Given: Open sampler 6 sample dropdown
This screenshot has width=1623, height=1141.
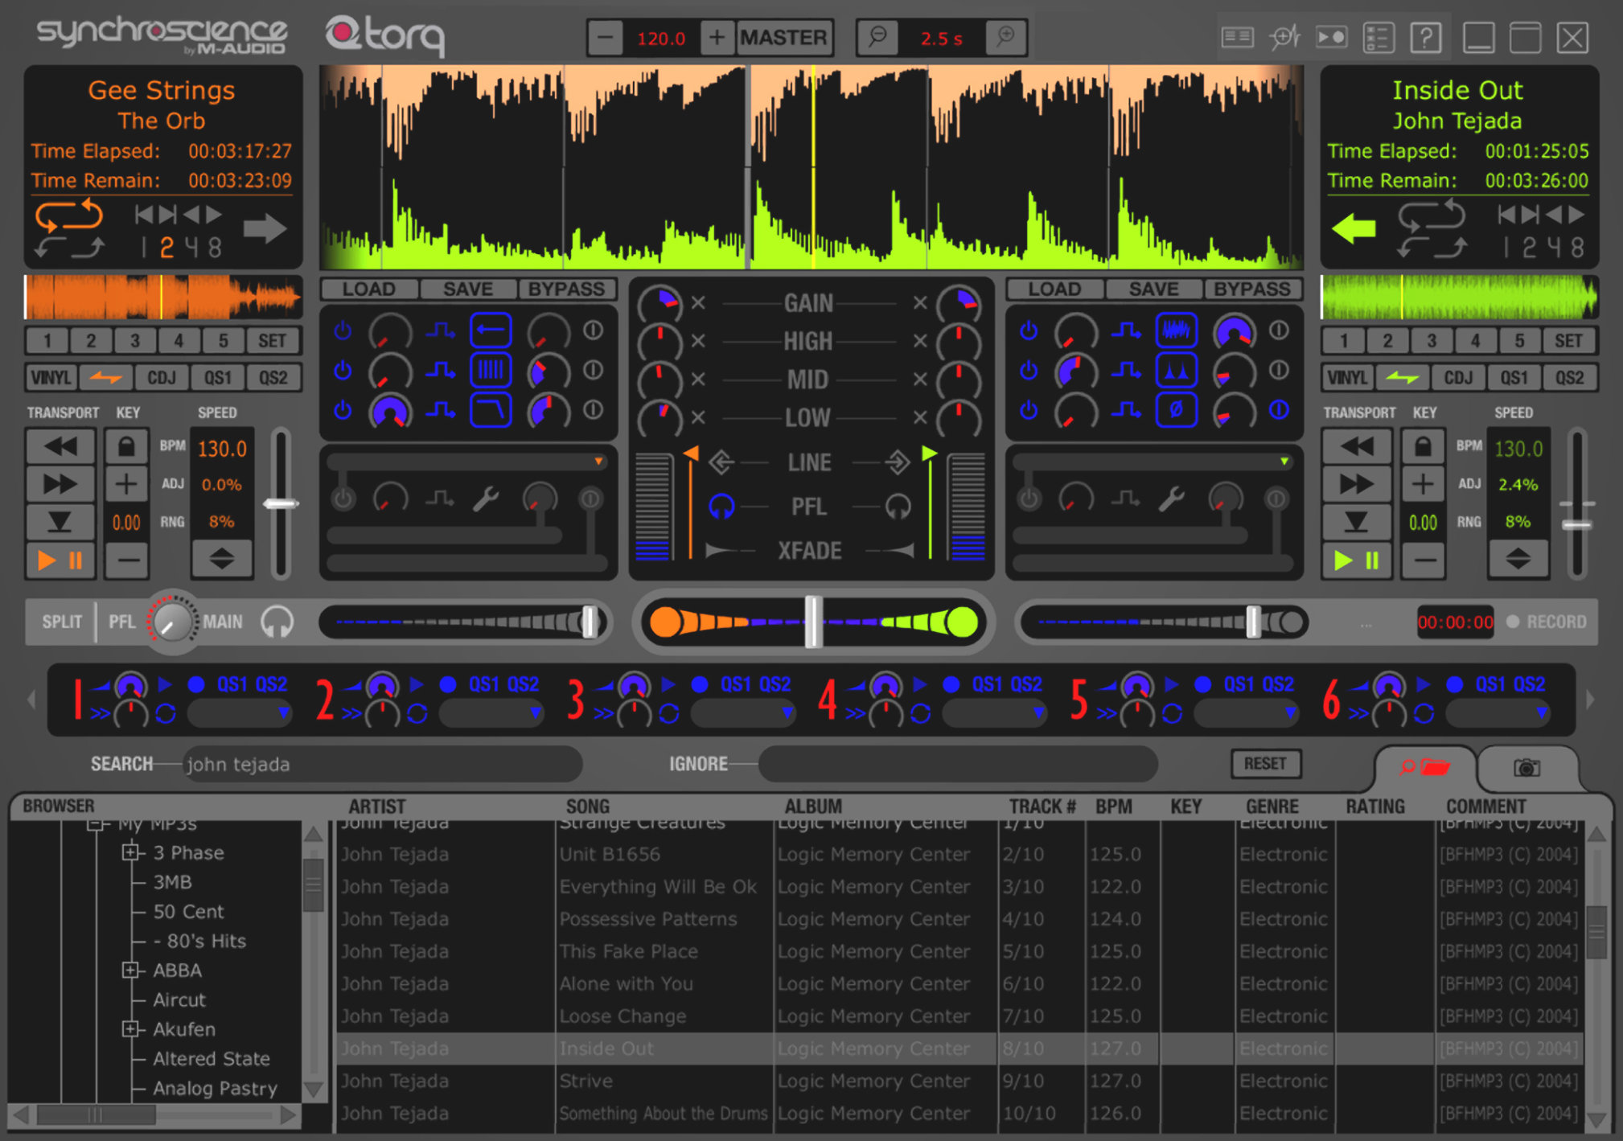Looking at the screenshot, I should click(1498, 712).
